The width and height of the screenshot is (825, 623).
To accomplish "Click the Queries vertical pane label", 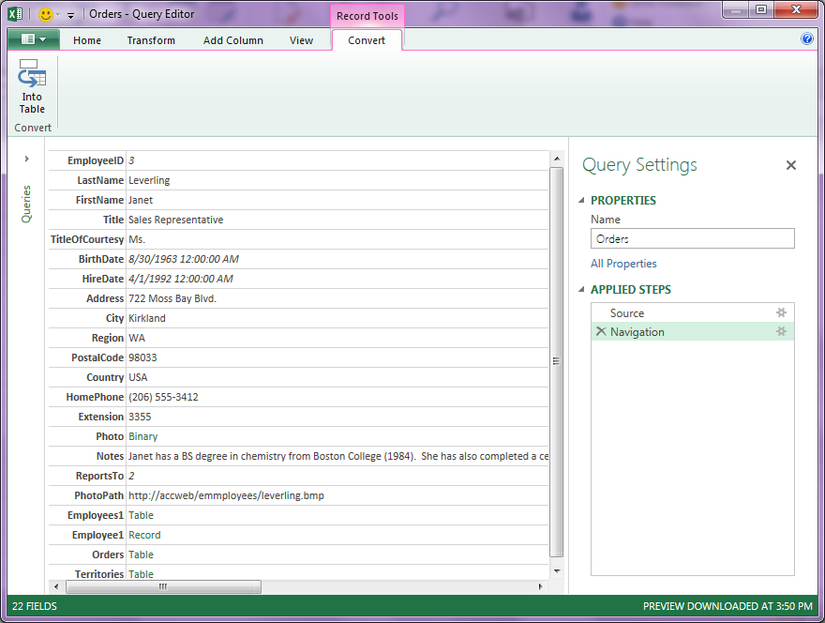I will click(26, 204).
